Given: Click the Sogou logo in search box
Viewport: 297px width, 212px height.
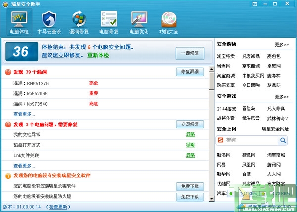Looking at the screenshot, I should (x=220, y=140).
